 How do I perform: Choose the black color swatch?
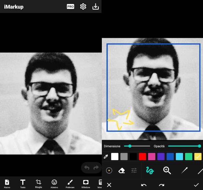(133, 157)
